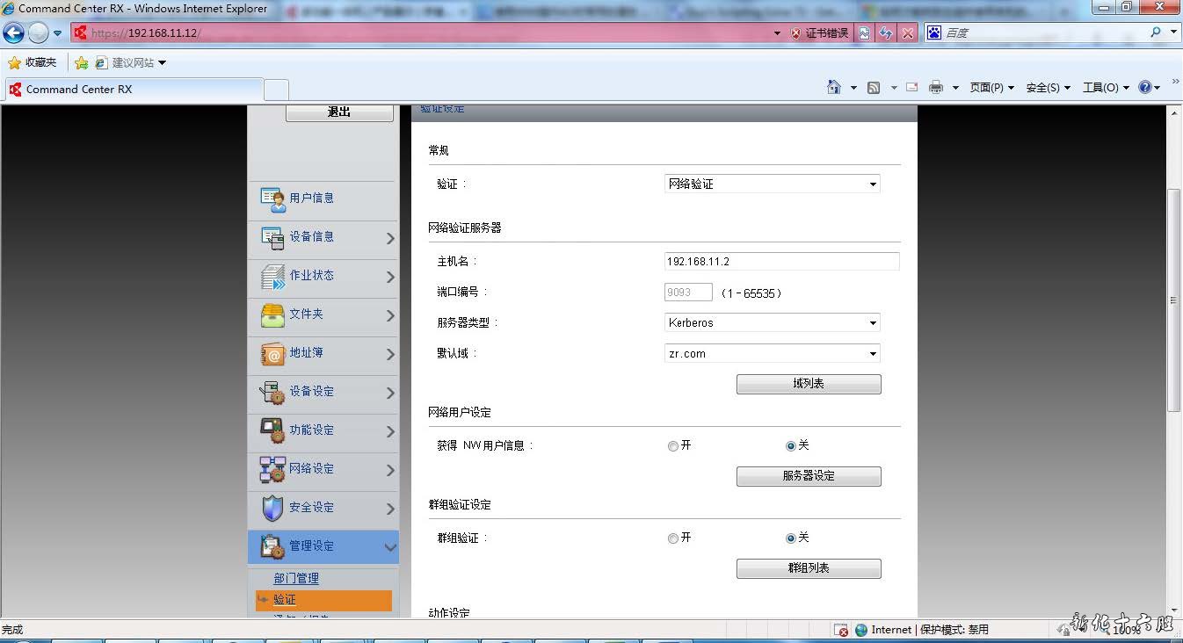Click the recent pages dropdown arrow

(x=58, y=33)
